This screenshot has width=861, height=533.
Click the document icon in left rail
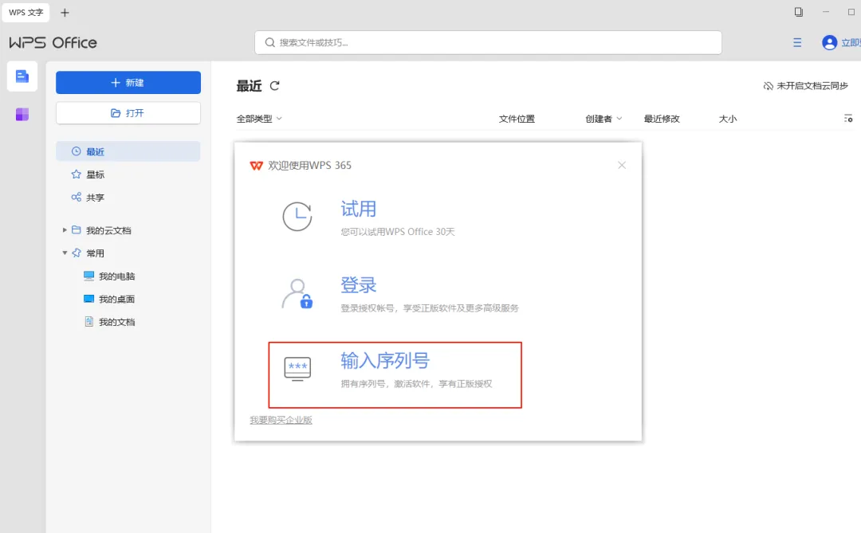(22, 76)
